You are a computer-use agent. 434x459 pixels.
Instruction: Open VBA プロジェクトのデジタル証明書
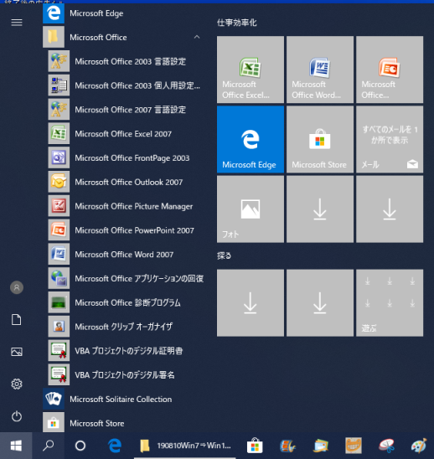click(x=126, y=351)
